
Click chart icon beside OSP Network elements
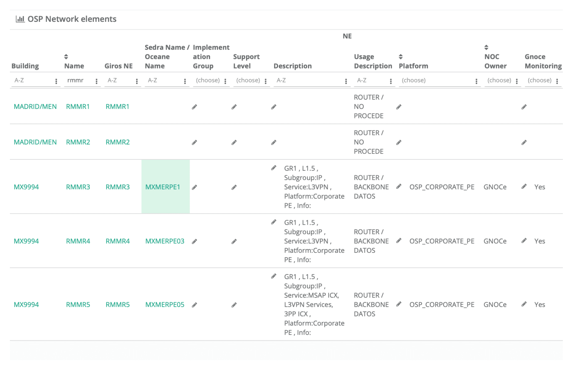pos(20,19)
